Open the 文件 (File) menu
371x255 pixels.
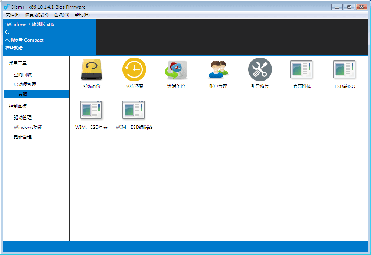coord(12,15)
